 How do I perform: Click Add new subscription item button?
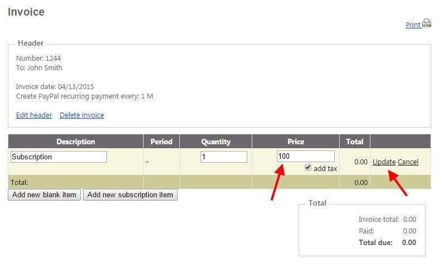click(130, 195)
